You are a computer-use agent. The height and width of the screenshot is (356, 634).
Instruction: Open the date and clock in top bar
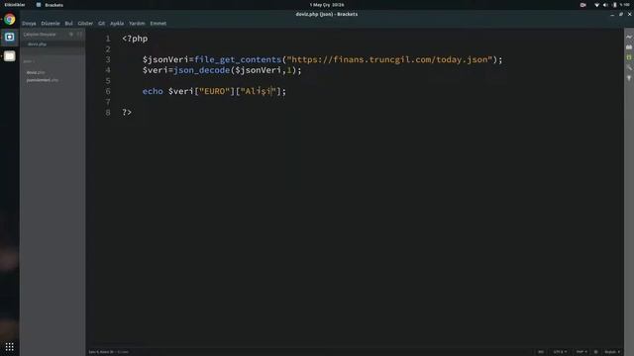tap(327, 5)
